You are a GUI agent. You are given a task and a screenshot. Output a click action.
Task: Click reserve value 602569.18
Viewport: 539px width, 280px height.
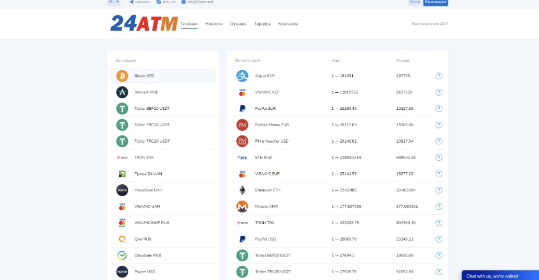tap(406, 223)
